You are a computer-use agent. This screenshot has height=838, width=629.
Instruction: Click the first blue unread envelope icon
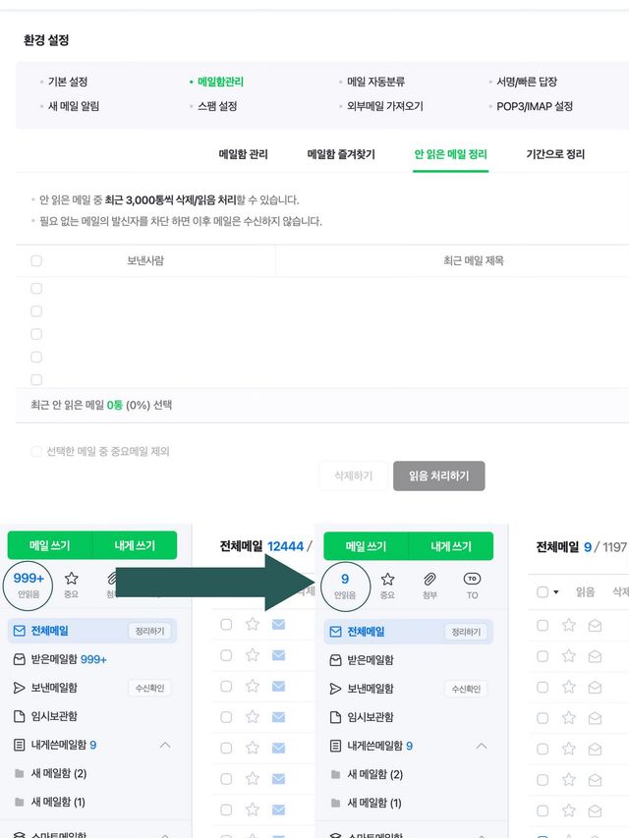pyautogui.click(x=278, y=625)
